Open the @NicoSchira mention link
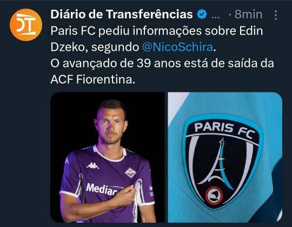This screenshot has width=292, height=227. point(177,47)
